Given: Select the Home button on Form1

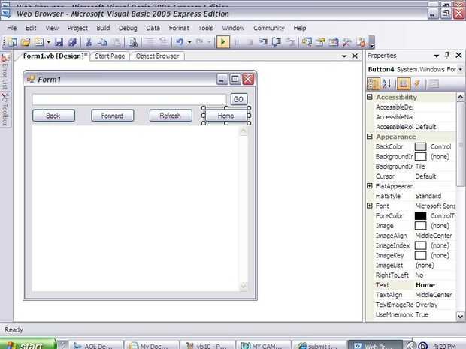Looking at the screenshot, I should point(226,116).
